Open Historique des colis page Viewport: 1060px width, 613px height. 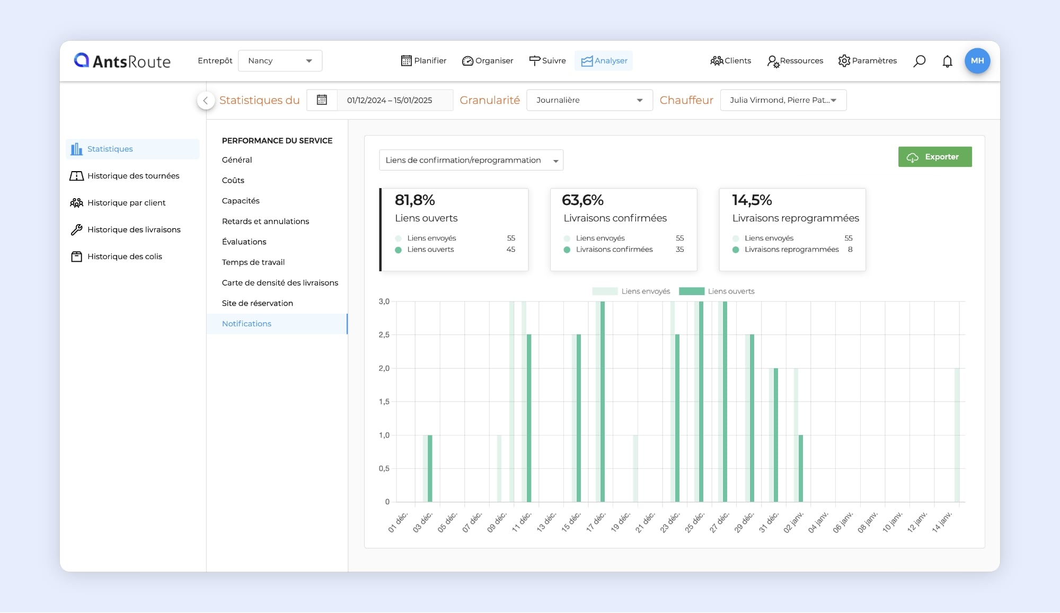pos(125,256)
